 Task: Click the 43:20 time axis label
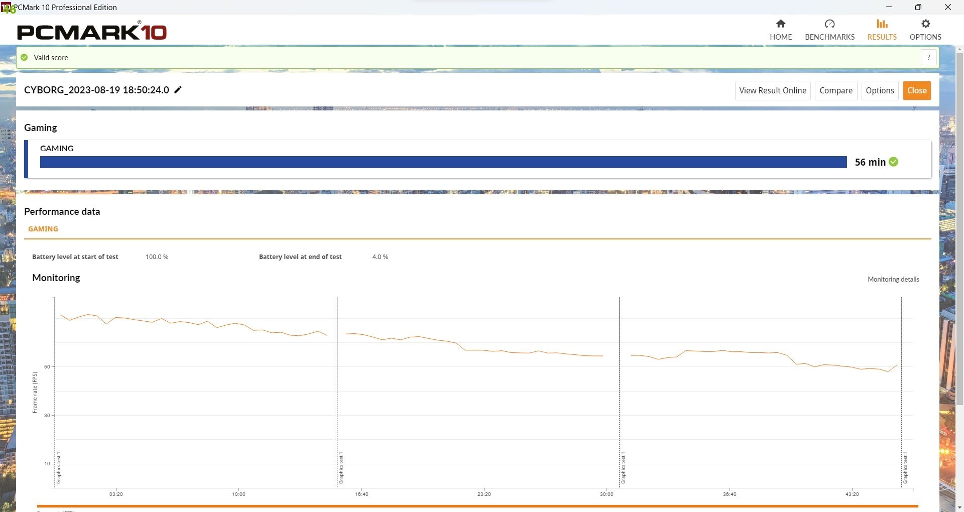click(x=852, y=494)
